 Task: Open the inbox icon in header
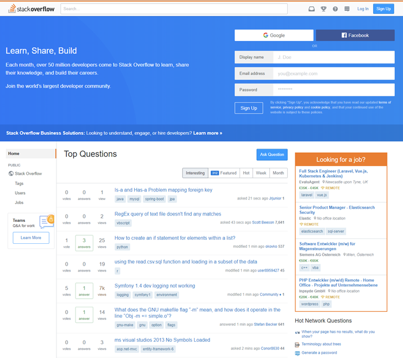pyautogui.click(x=311, y=9)
